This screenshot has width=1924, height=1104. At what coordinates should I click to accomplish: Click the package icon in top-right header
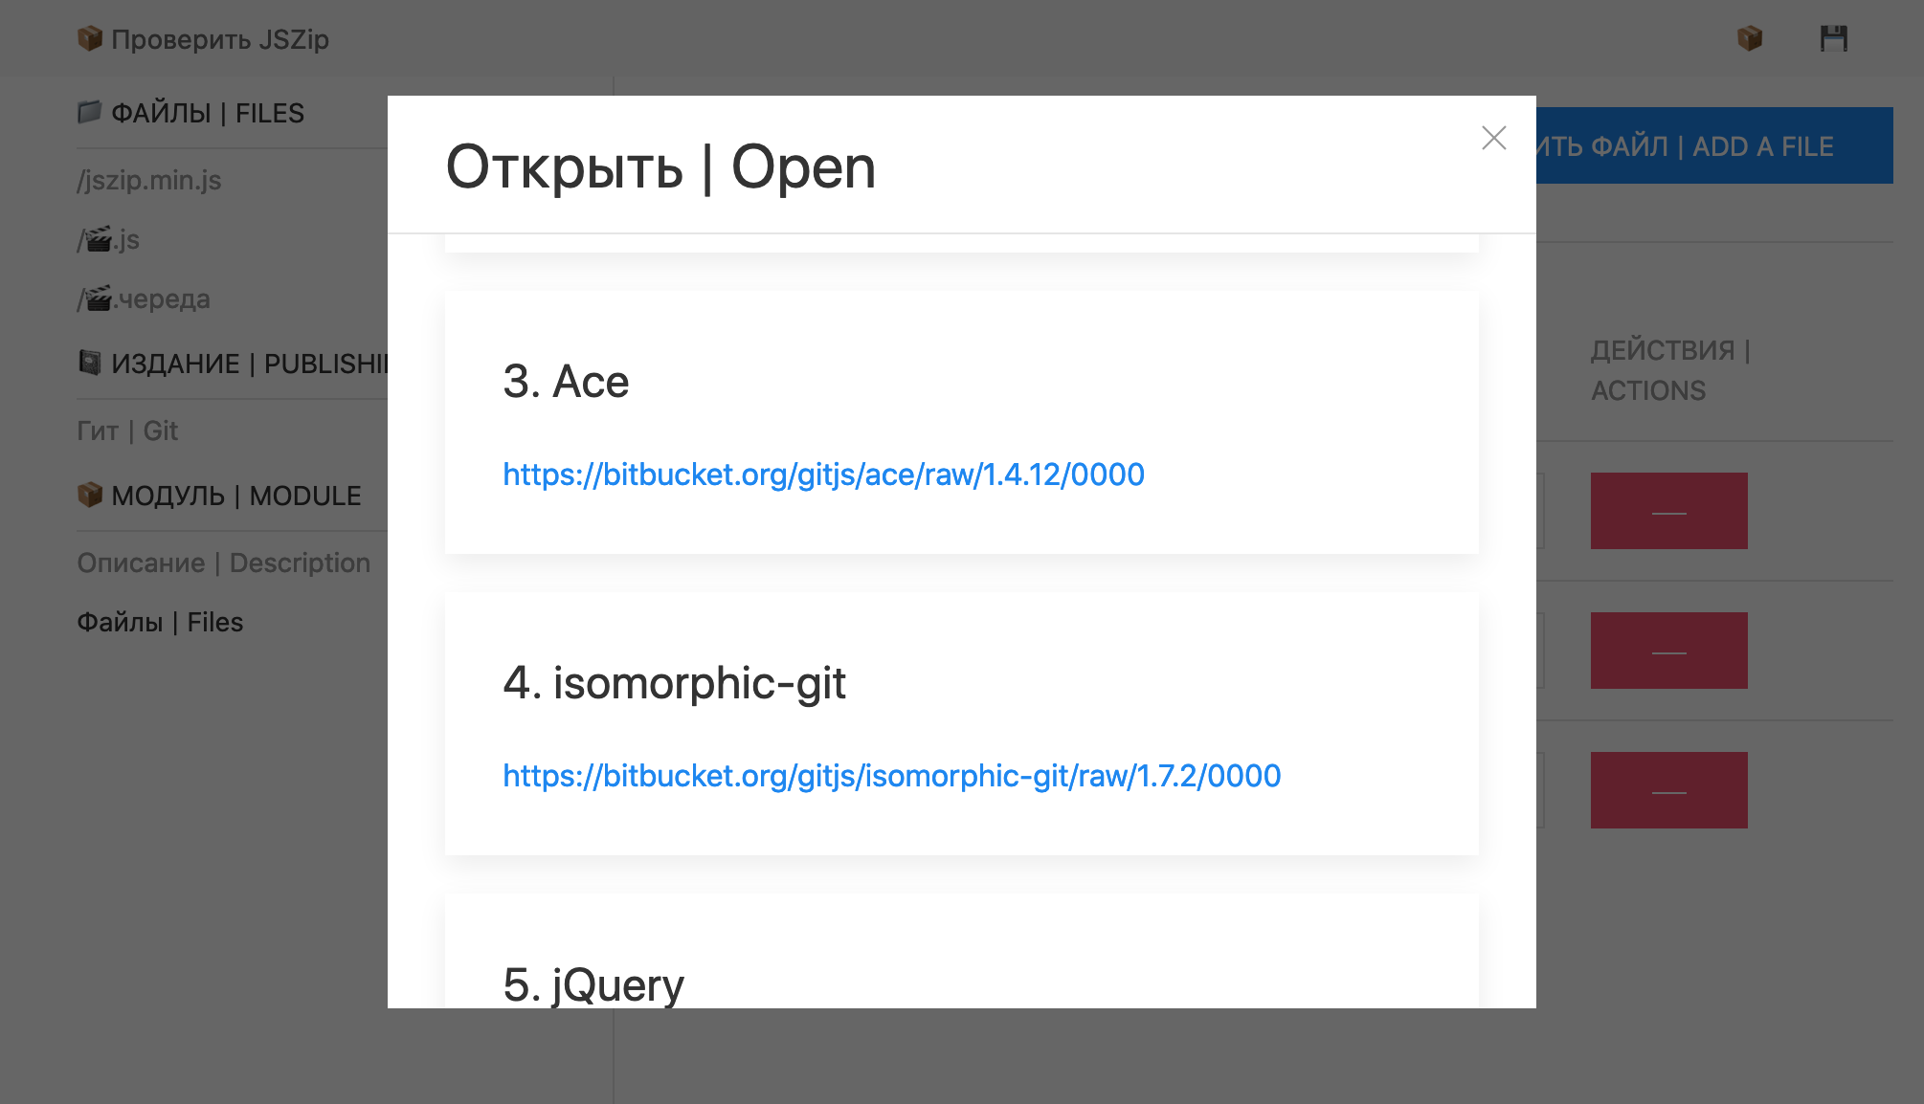point(1750,38)
